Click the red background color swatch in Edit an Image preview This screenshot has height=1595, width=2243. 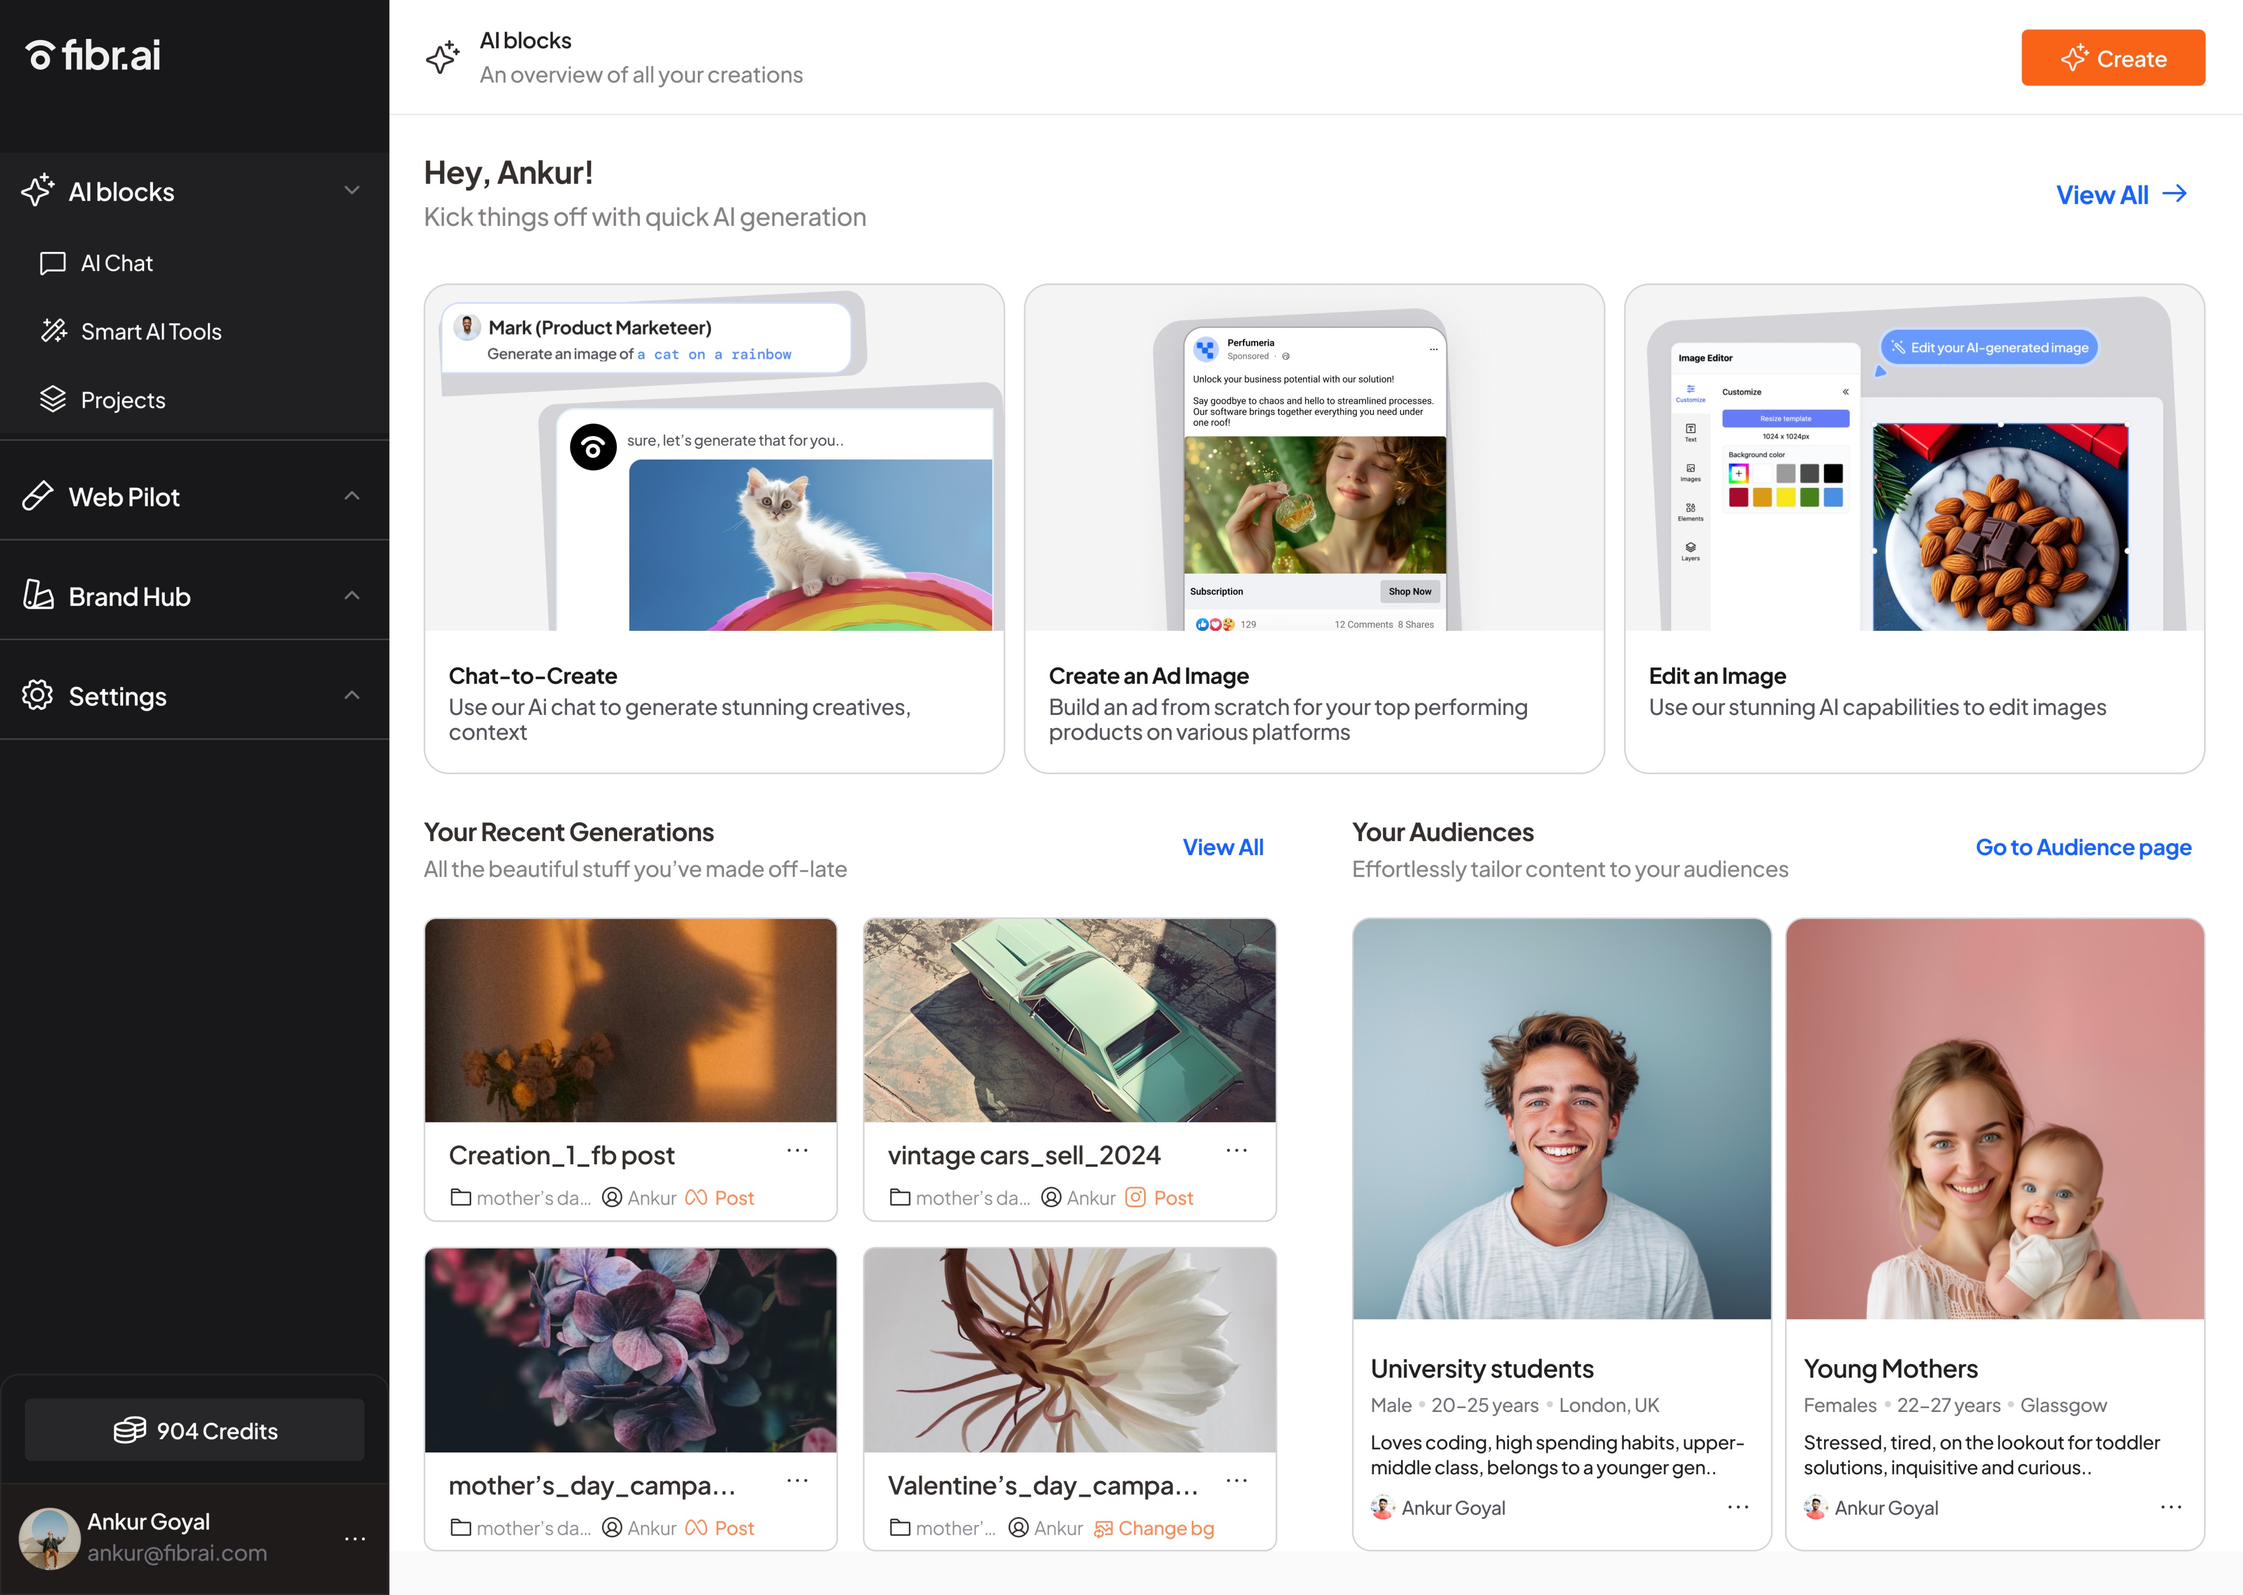point(1739,498)
